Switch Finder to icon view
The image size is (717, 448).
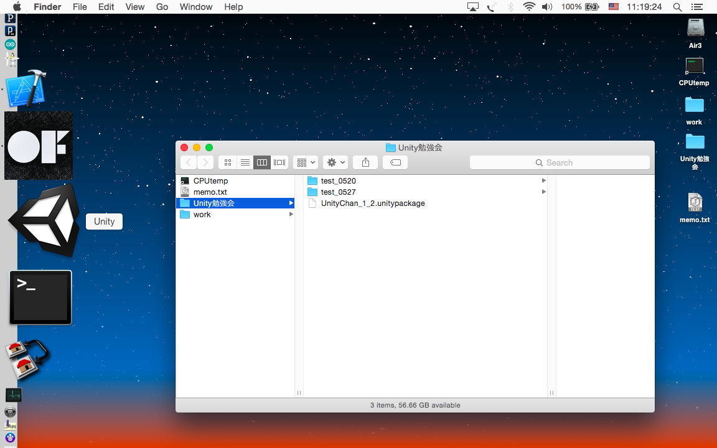[228, 162]
